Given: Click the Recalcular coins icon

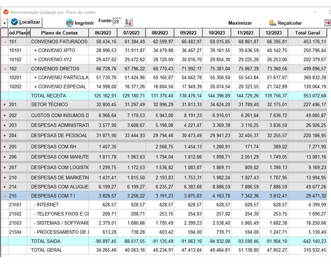Looking at the screenshot, I should tap(273, 23).
